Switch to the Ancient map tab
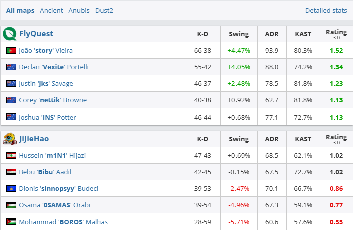 tap(51, 10)
